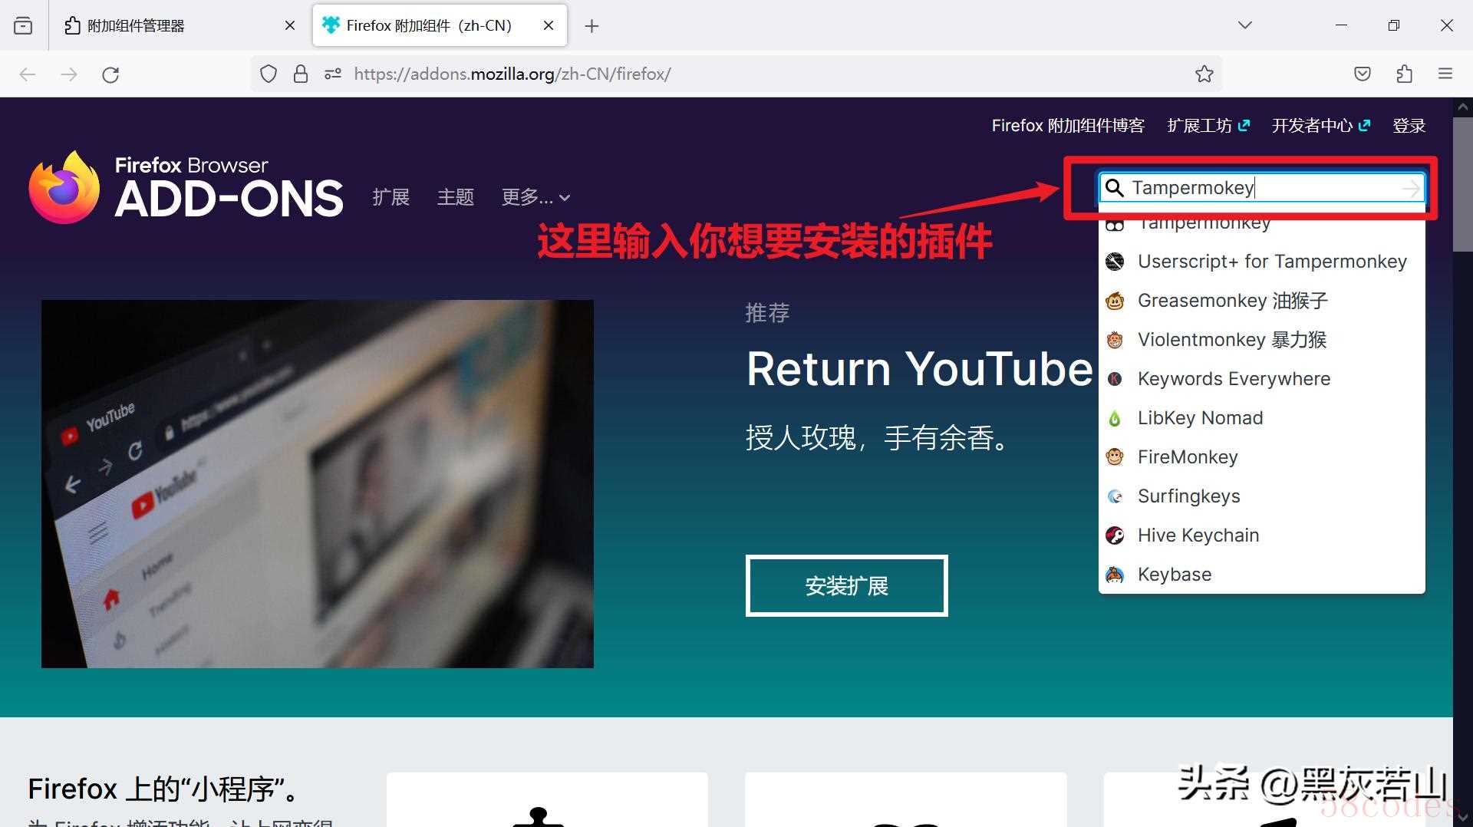The width and height of the screenshot is (1473, 827).
Task: Expand the 更多… dropdown menu
Action: (535, 197)
